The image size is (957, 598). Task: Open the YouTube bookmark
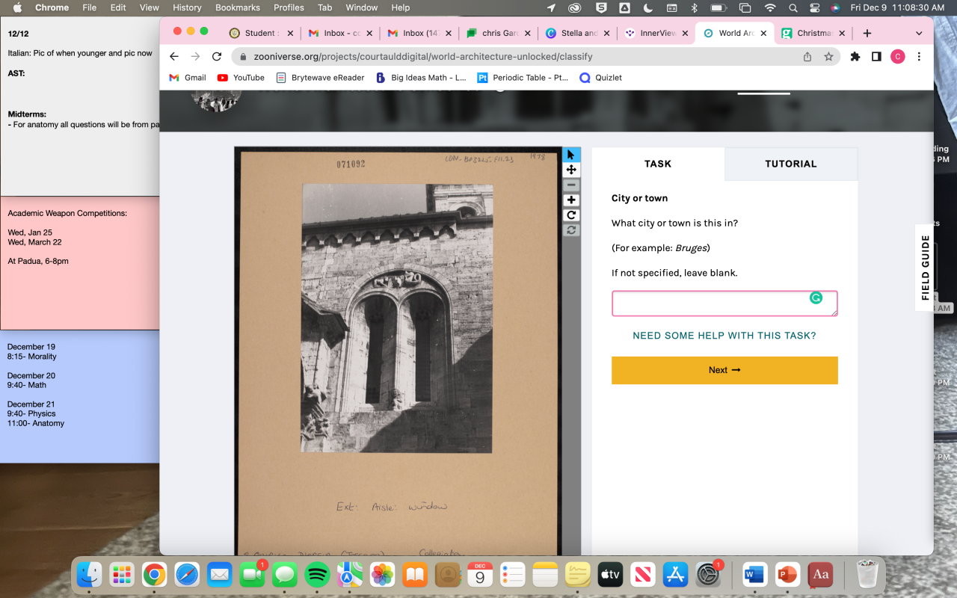(x=241, y=78)
